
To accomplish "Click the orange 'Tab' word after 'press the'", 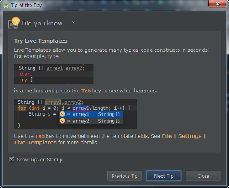I will (x=86, y=91).
